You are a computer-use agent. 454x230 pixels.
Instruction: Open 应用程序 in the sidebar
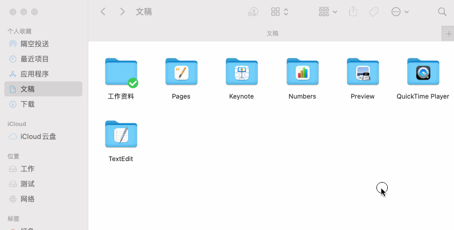pos(44,74)
